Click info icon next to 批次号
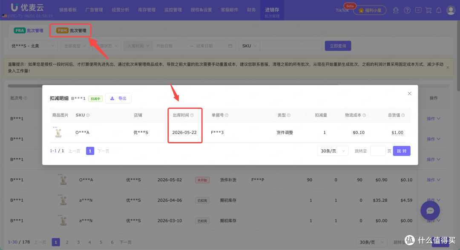 point(25,98)
